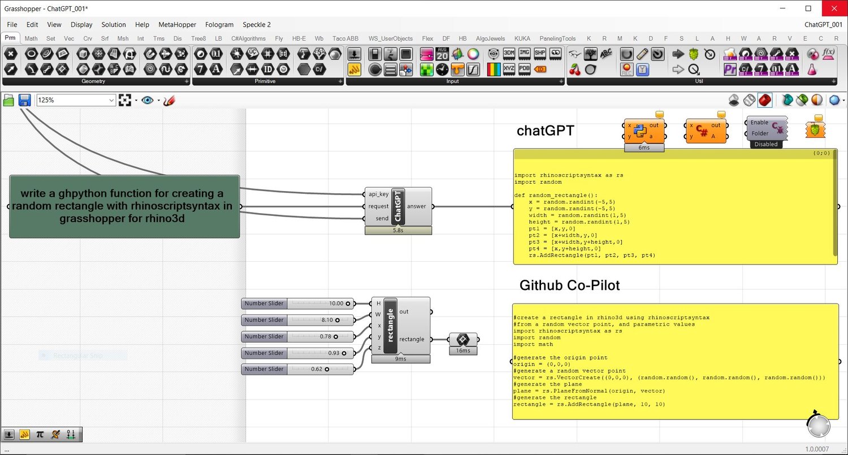Open dropdown arrow beside preview eye
This screenshot has height=455, width=848.
(x=158, y=100)
